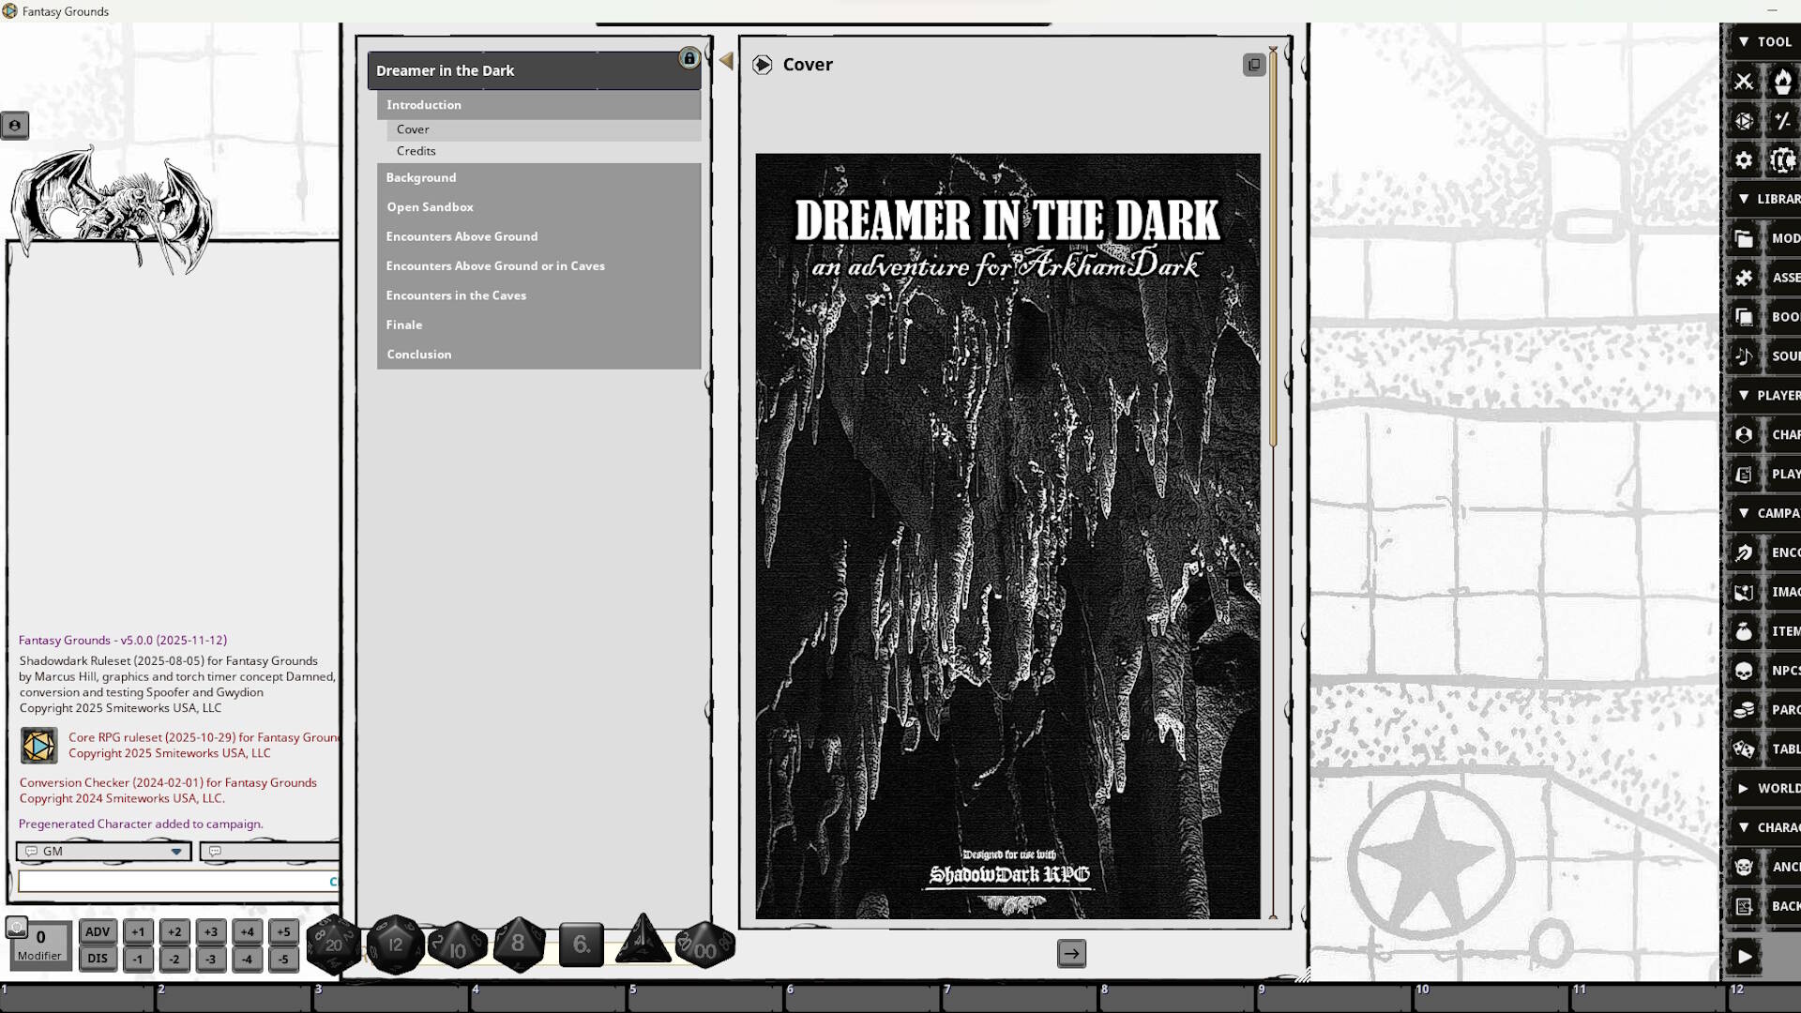This screenshot has width=1801, height=1013.
Task: Click the +5 roll modifier button
Action: 283,931
